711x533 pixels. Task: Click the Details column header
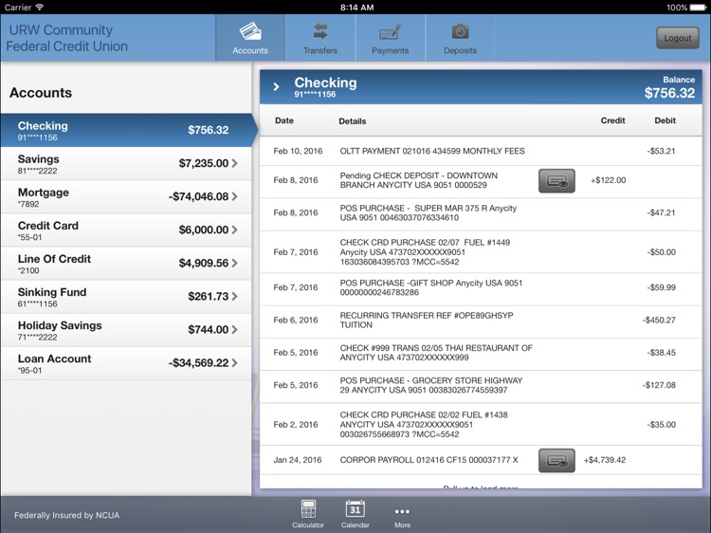pyautogui.click(x=353, y=121)
